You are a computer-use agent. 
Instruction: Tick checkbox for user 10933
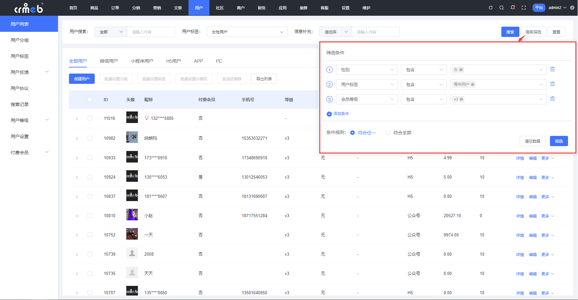(x=90, y=158)
